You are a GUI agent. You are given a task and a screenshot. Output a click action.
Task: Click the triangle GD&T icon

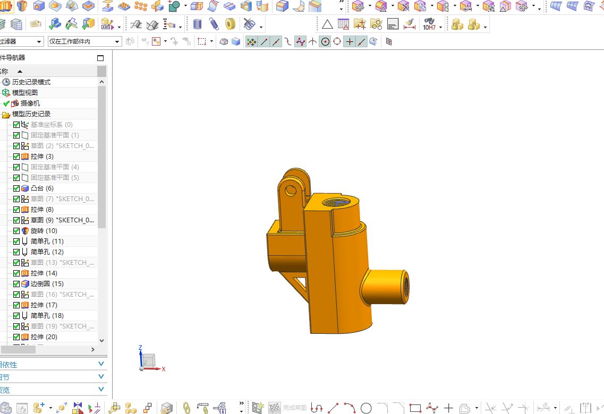(x=327, y=24)
